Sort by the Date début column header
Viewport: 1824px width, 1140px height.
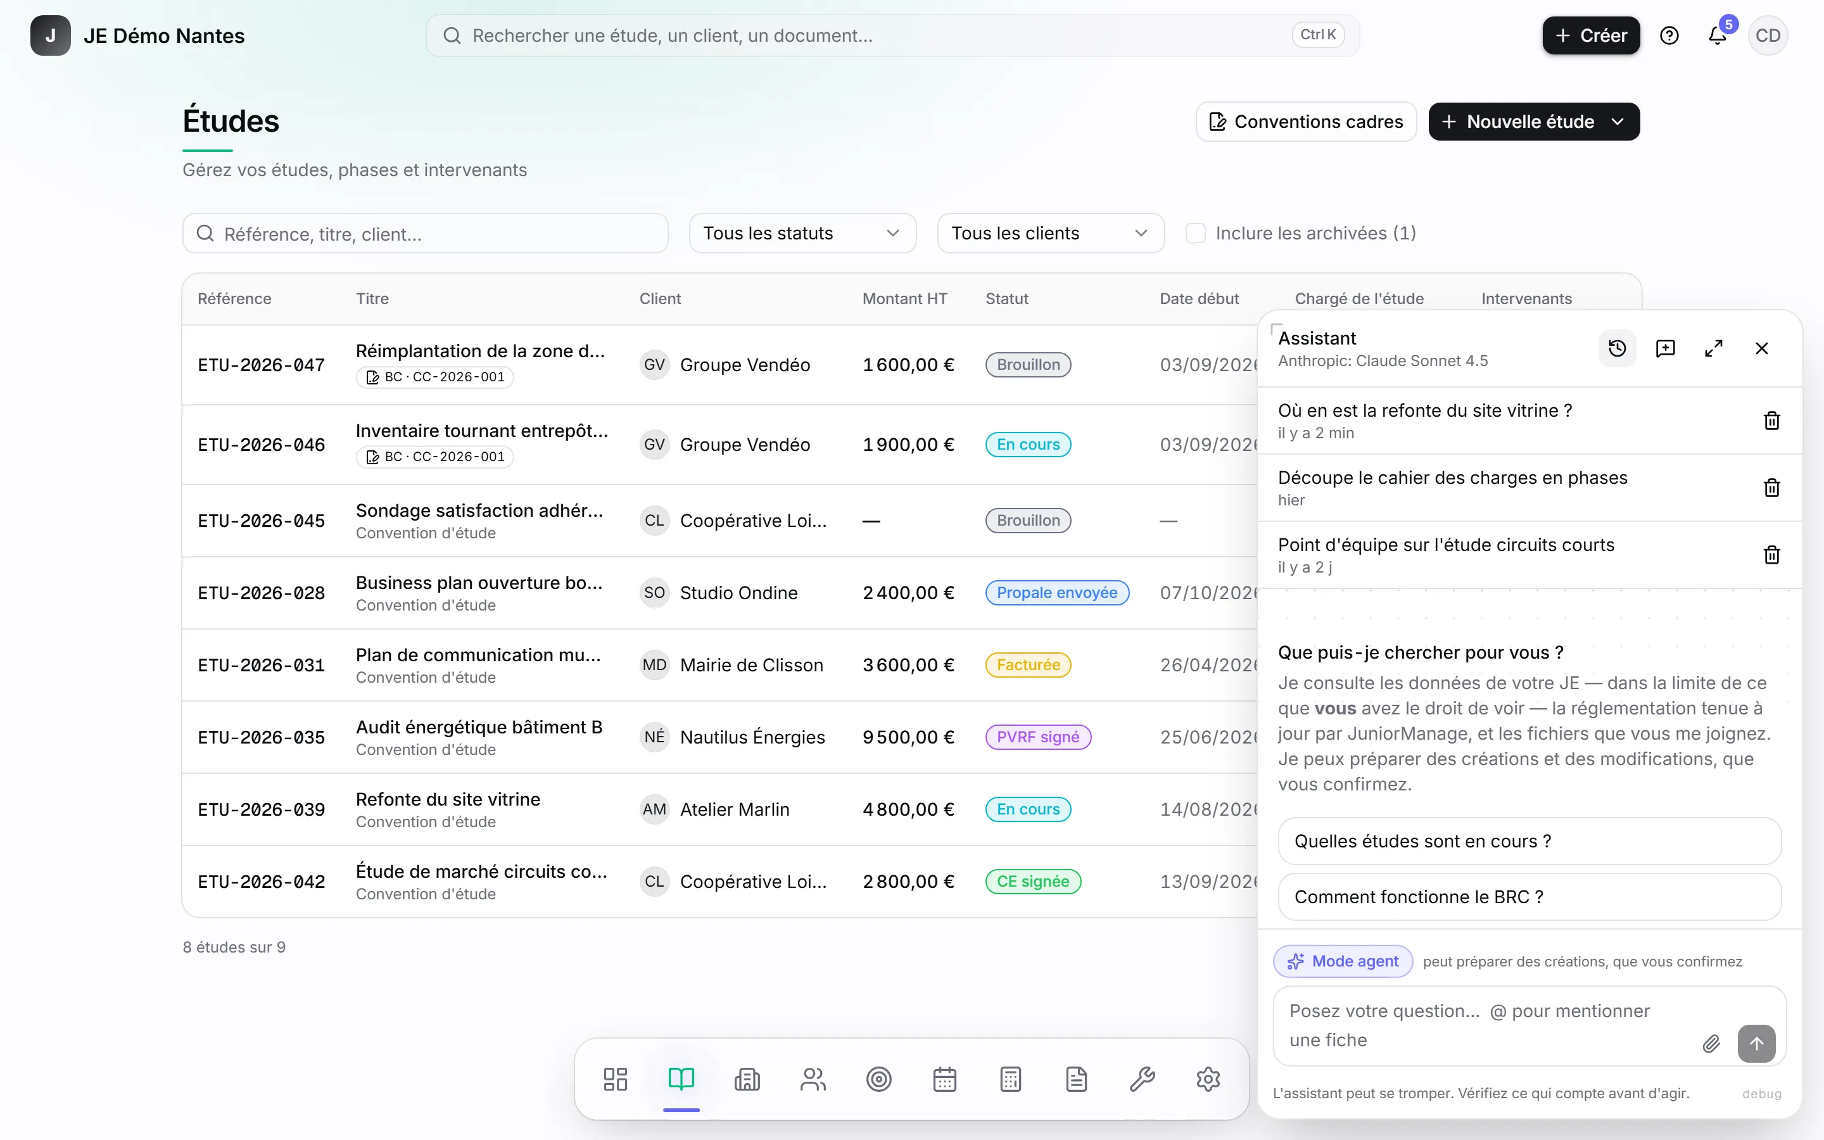tap(1199, 298)
